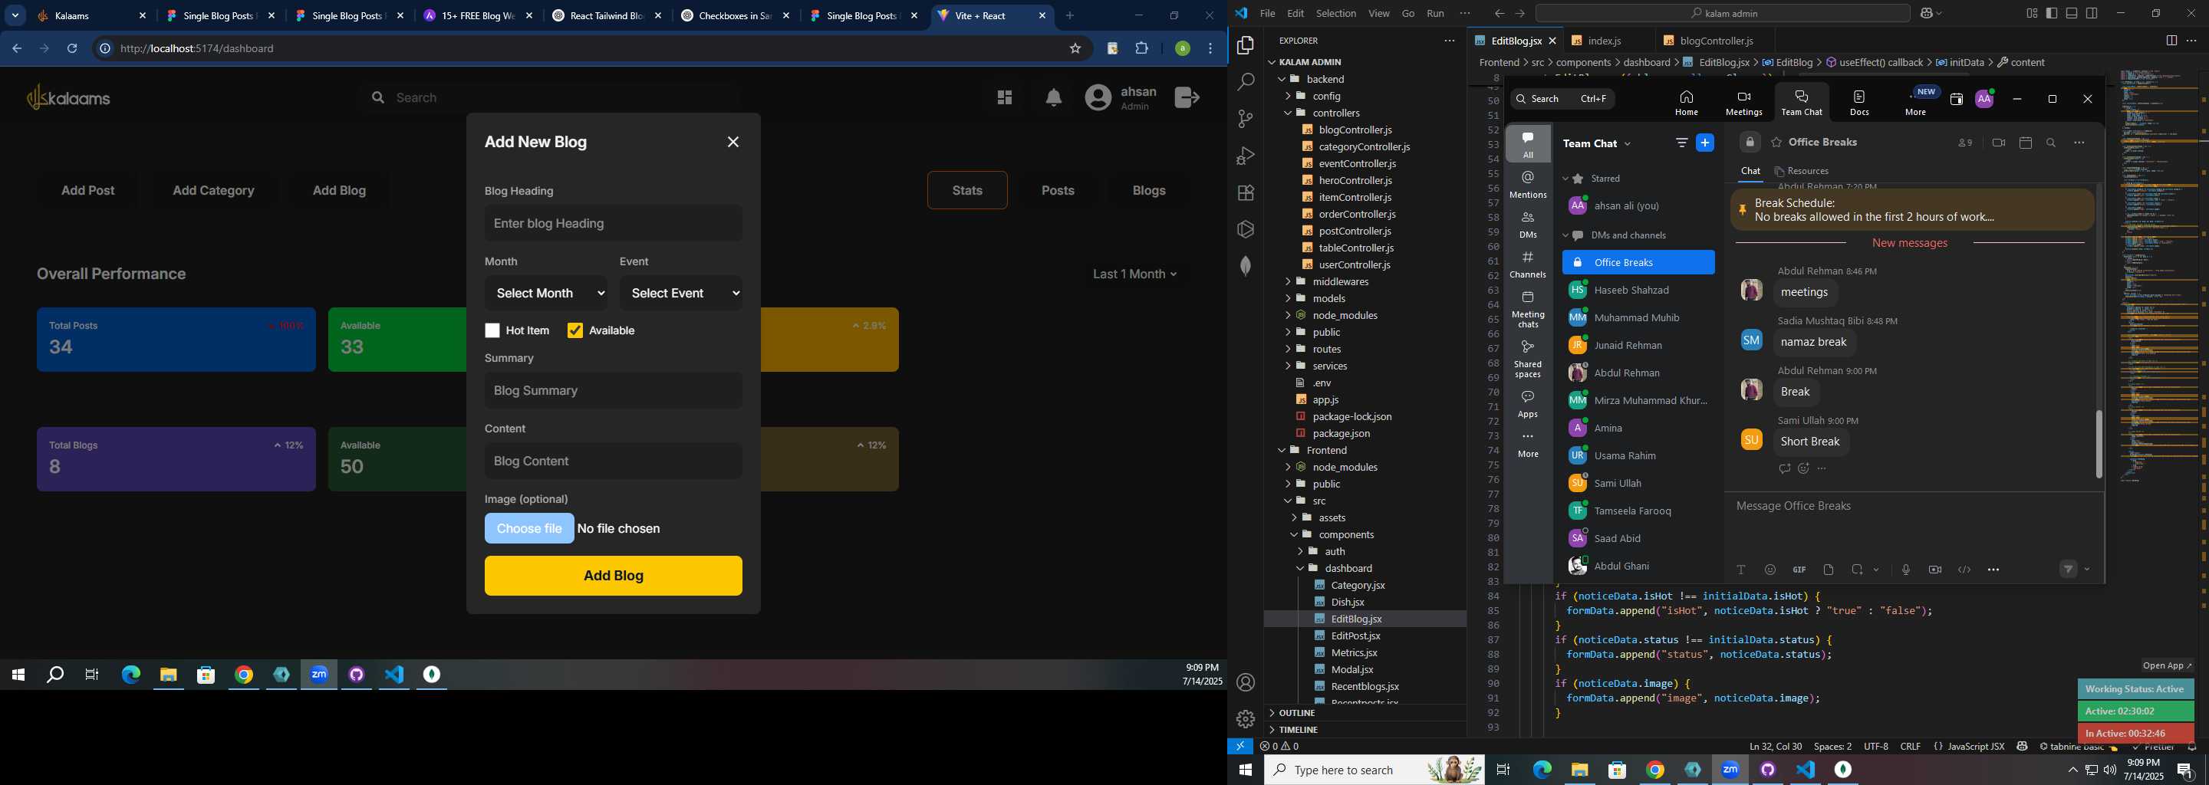This screenshot has height=785, width=2209.
Task: Focus the Message Office Breaks input
Action: coord(1912,507)
